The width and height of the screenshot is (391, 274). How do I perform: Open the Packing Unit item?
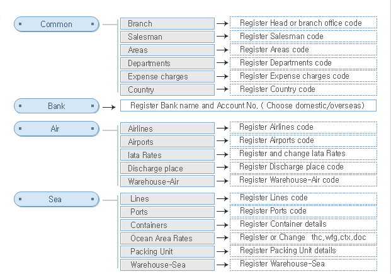point(167,251)
